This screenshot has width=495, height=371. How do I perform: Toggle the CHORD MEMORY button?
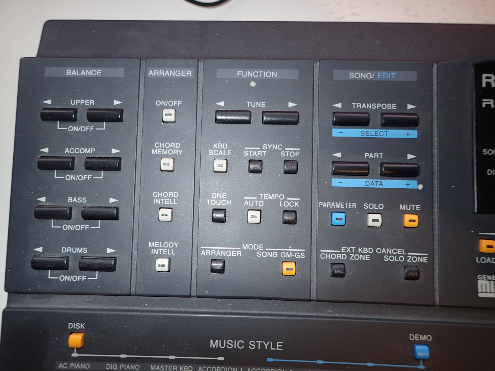click(x=167, y=164)
